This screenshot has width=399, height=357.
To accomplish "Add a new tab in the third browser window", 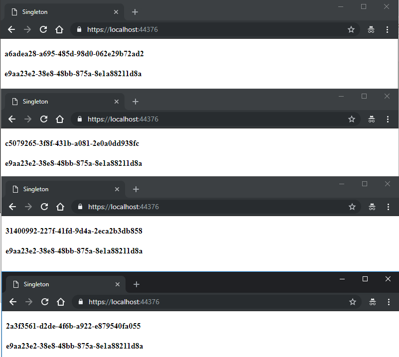I will pyautogui.click(x=136, y=189).
